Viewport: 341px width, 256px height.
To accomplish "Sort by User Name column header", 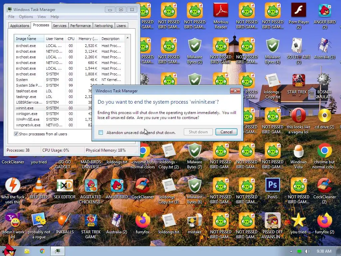I will tap(55, 39).
